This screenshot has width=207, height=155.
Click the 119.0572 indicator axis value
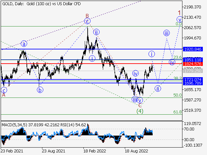192,124
